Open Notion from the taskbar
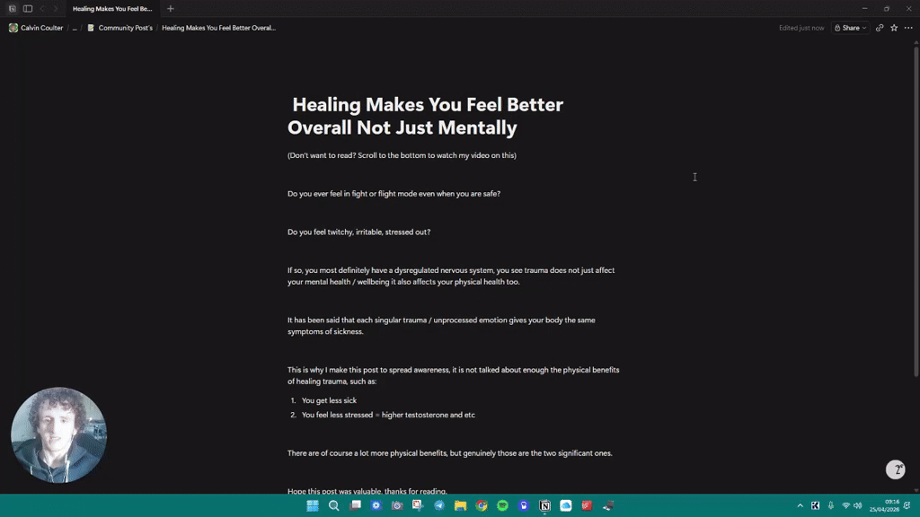The image size is (920, 517). coord(544,506)
